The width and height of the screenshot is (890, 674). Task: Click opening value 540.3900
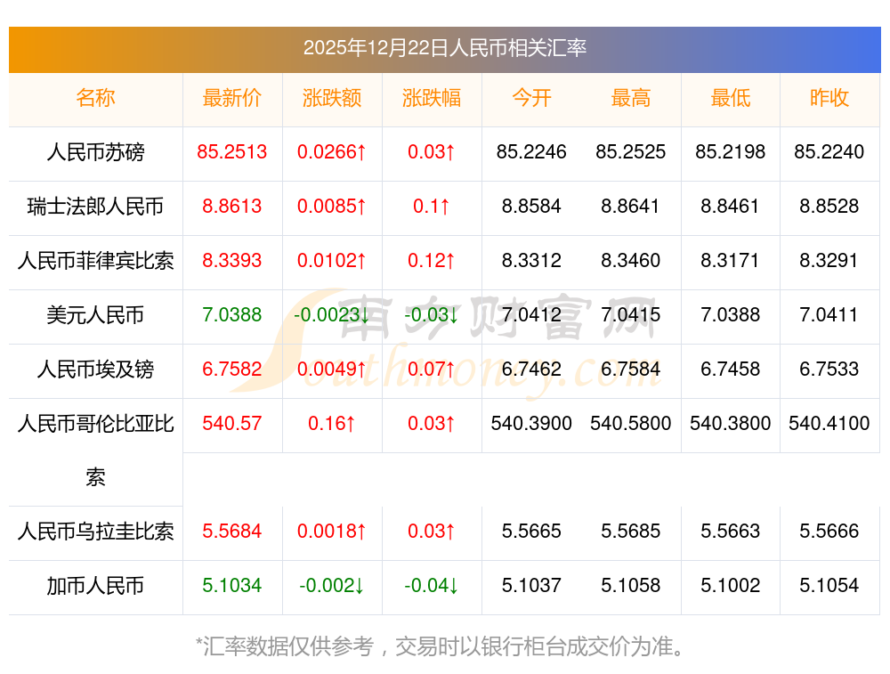pos(531,423)
